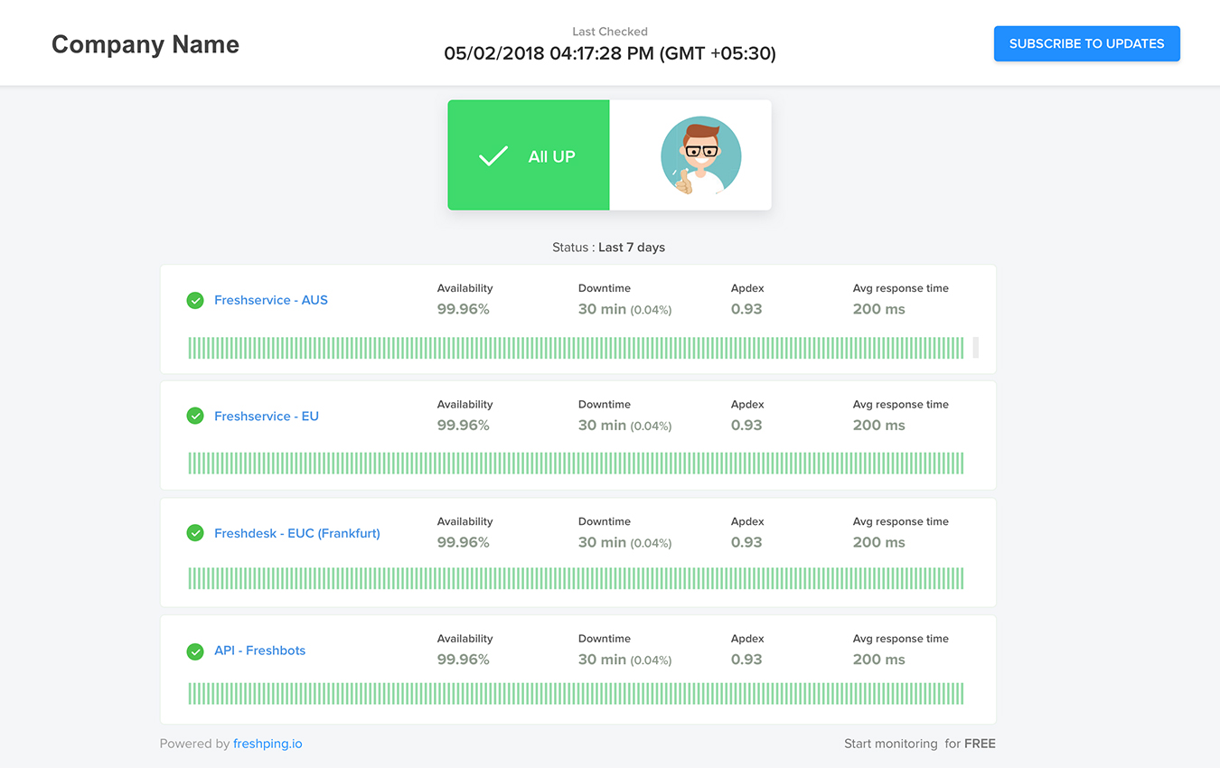Click the 99.96% availability value for Freshdesk - EUC

point(464,542)
